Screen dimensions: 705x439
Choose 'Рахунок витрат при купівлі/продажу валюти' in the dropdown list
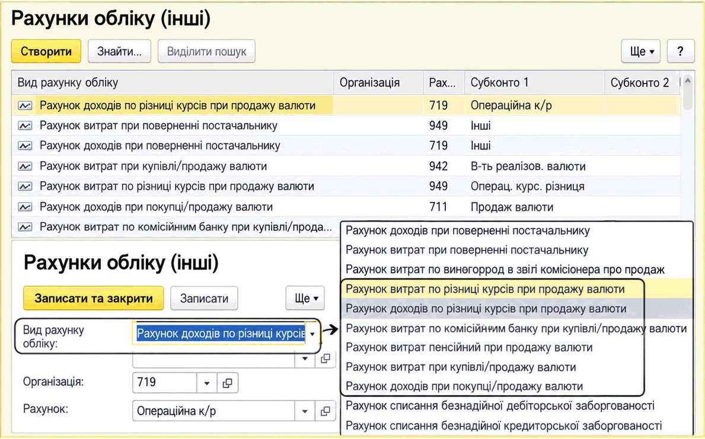click(461, 367)
